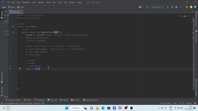Image resolution: width=198 pixels, height=111 pixels.
Task: Click the red error stripe marker
Action: pyautogui.click(x=193, y=64)
